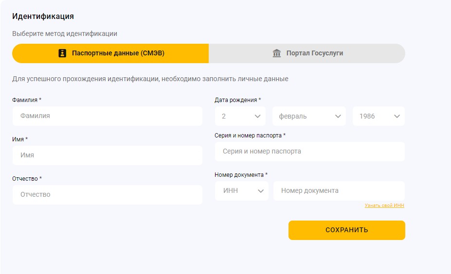The image size is (451, 274).
Task: Click the Выберите метод идентификации text
Action: pos(64,34)
